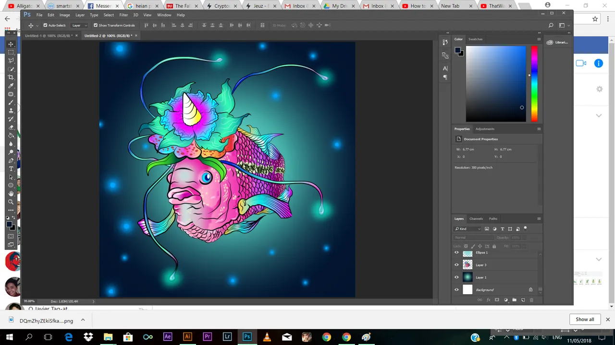
Task: Switch to the Swatches tab
Action: (475, 39)
